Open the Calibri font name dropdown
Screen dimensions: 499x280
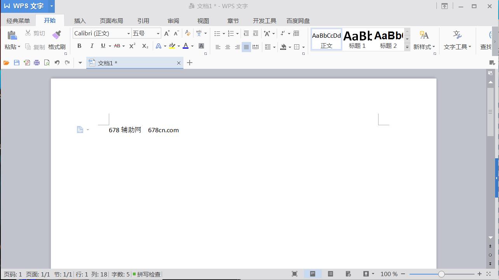[x=129, y=33]
